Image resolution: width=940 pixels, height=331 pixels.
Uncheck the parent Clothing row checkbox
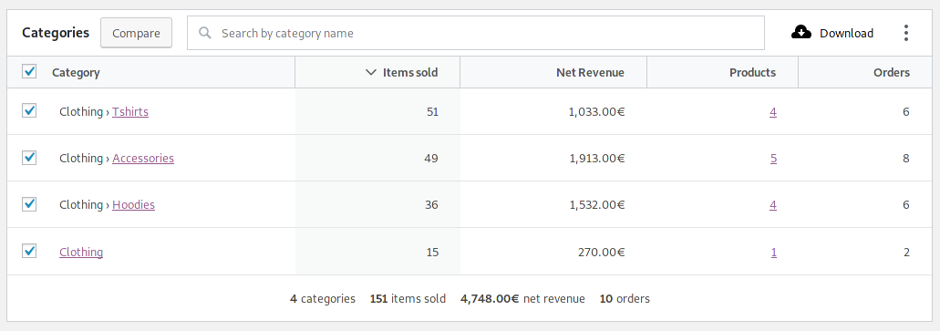pos(29,252)
